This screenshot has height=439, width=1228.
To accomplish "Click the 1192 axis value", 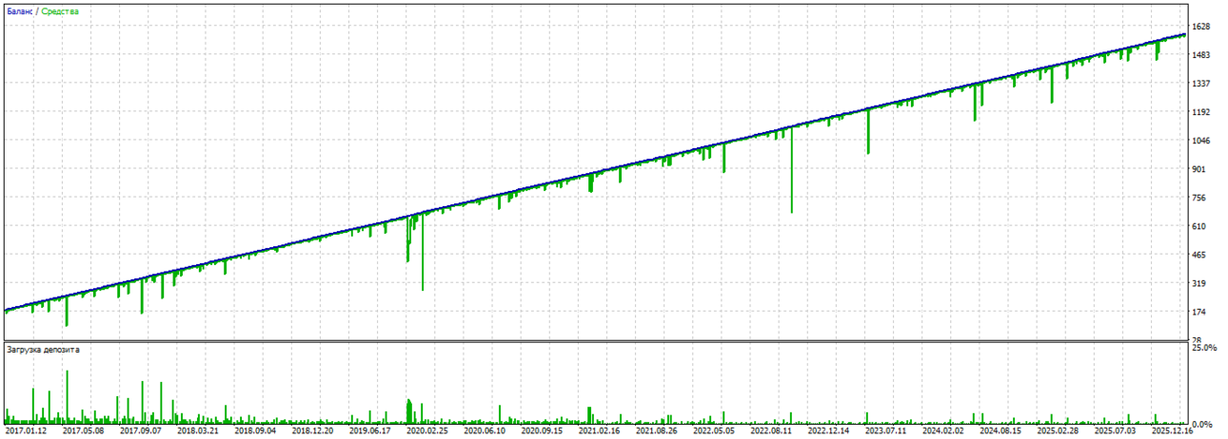I will [x=1201, y=112].
